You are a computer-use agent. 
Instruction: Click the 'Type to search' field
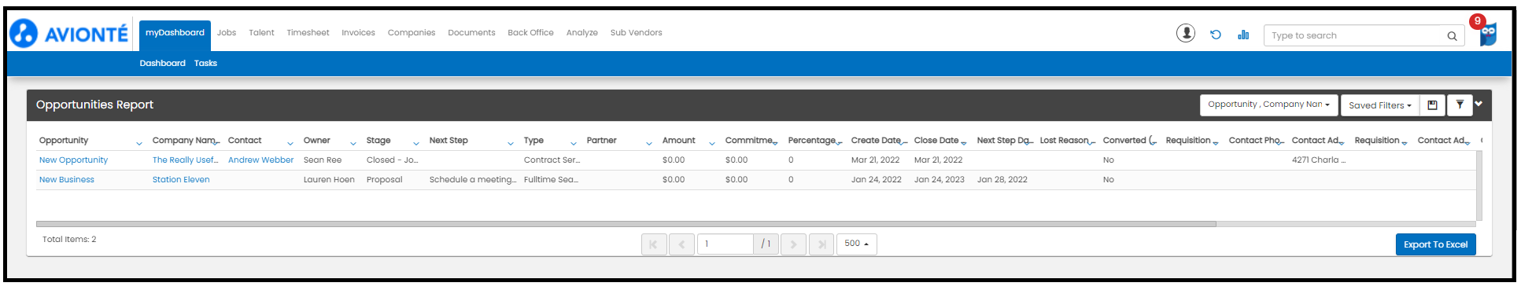point(1354,35)
